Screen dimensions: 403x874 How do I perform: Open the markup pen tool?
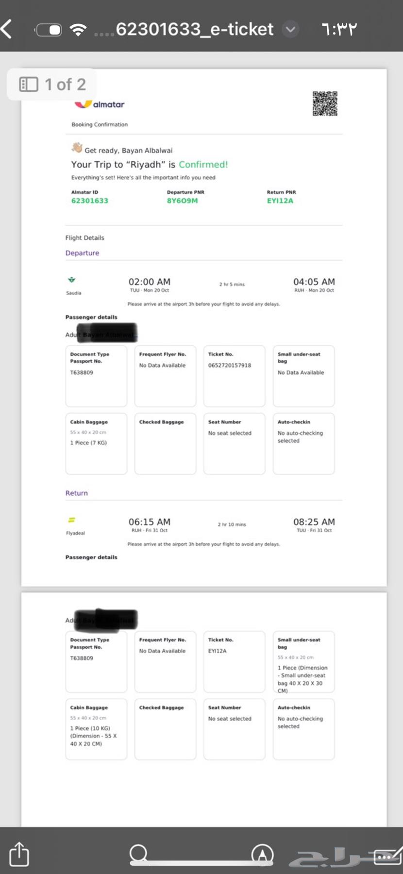point(262,854)
